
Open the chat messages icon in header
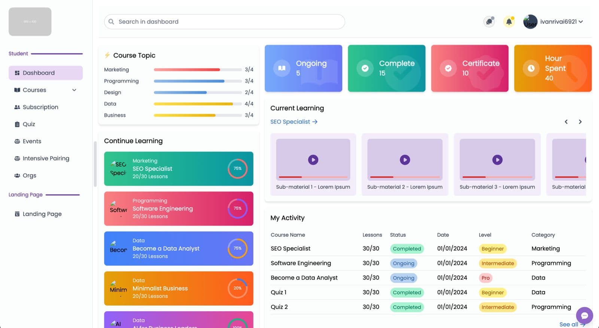click(489, 22)
